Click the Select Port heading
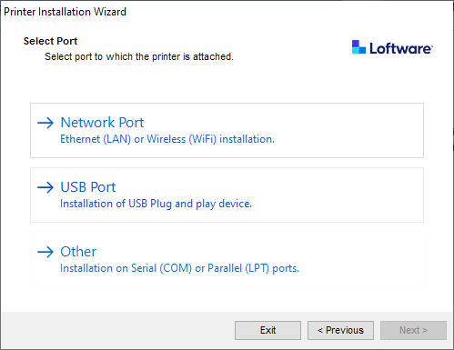 click(50, 41)
